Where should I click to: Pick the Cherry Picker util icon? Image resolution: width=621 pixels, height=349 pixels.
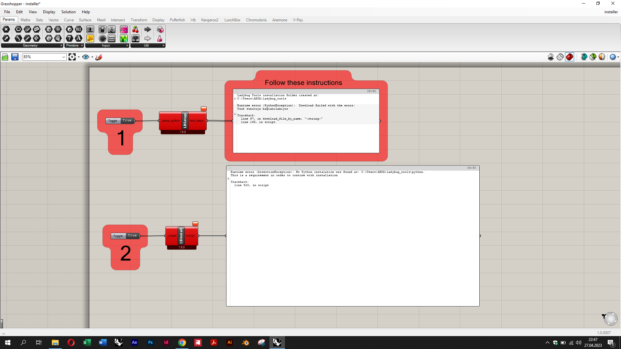pos(136,29)
